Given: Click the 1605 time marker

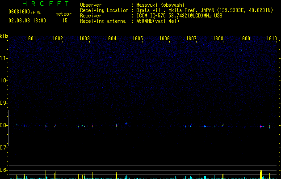Looking at the screenshot, I should pyautogui.click(x=138, y=38).
